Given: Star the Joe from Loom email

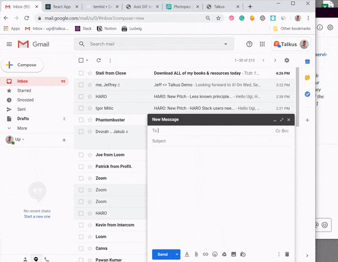Looking at the screenshot, I should click(x=90, y=155).
